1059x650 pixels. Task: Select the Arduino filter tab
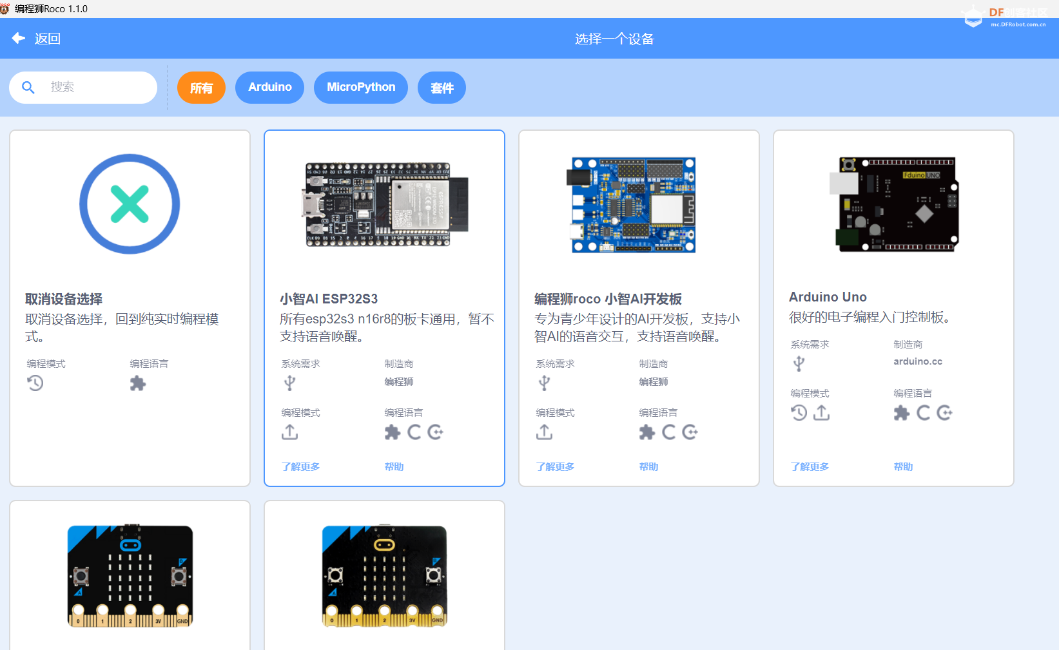pos(270,88)
